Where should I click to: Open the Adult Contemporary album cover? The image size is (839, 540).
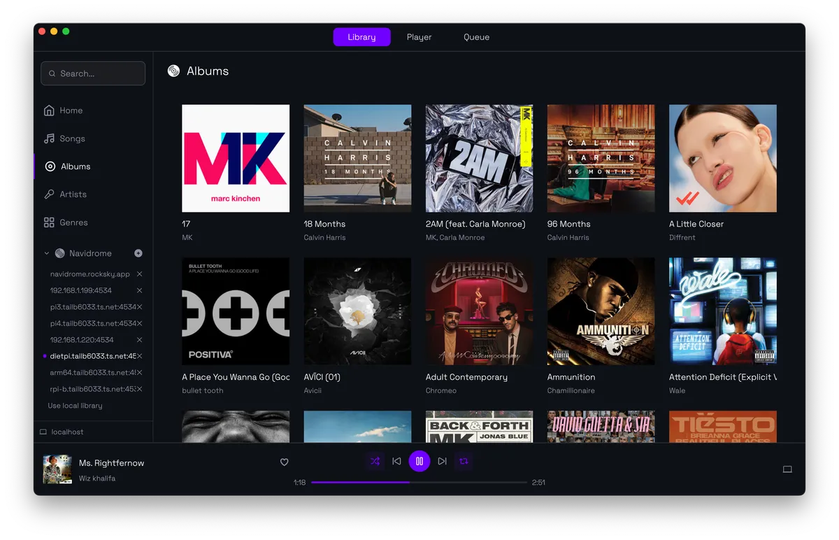coord(480,311)
